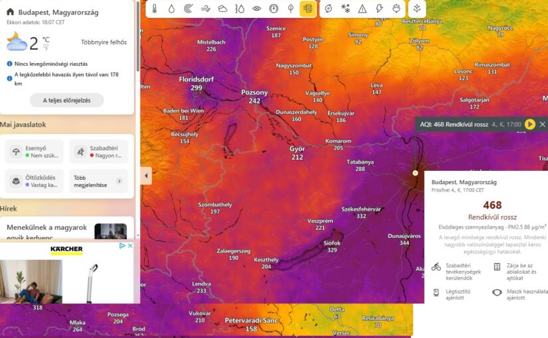
Task: Choose the air pressure gauge layer
Action: point(274,9)
